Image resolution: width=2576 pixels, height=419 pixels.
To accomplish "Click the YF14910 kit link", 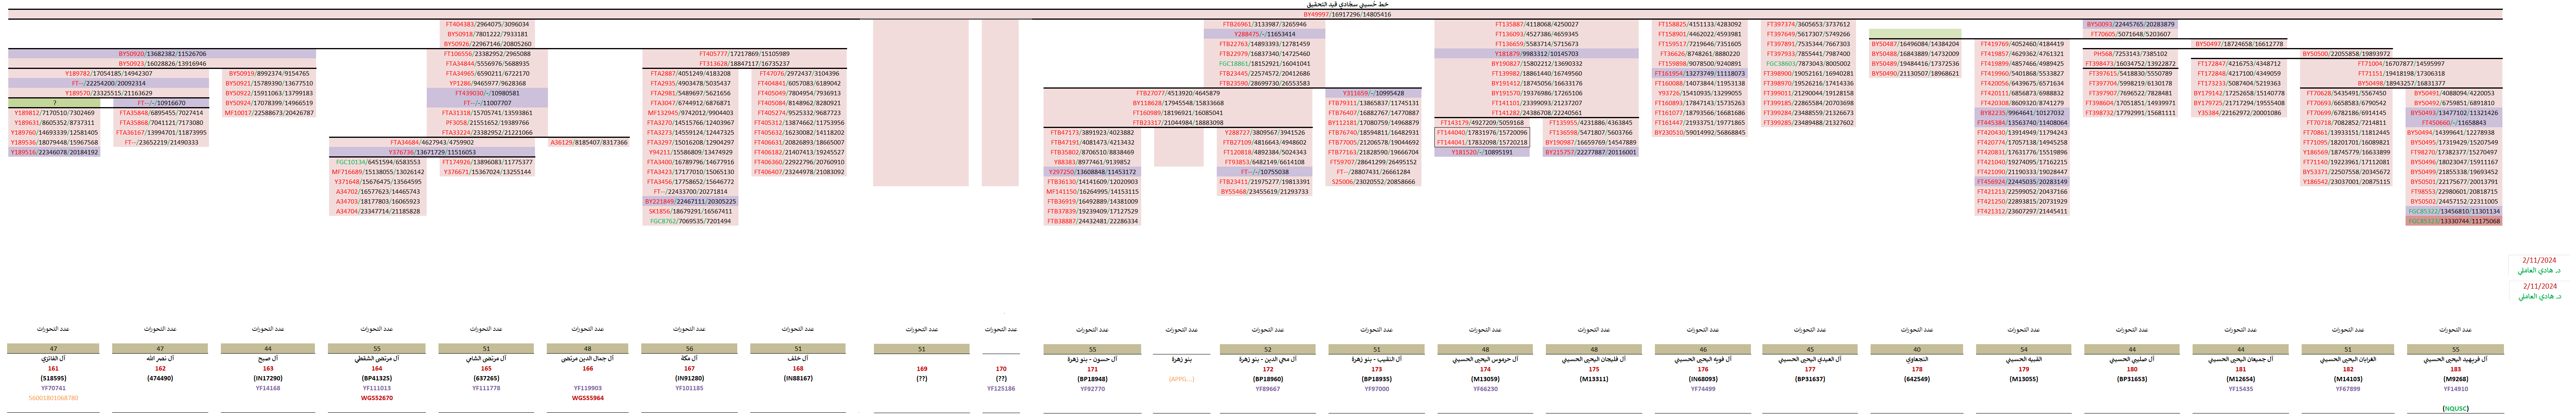I will 2455,388.
